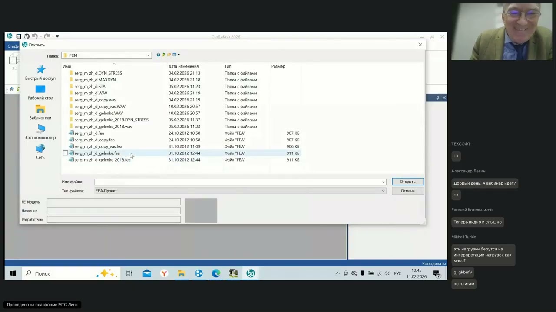The height and width of the screenshot is (312, 556).
Task: Click the Отмена button
Action: (x=407, y=191)
